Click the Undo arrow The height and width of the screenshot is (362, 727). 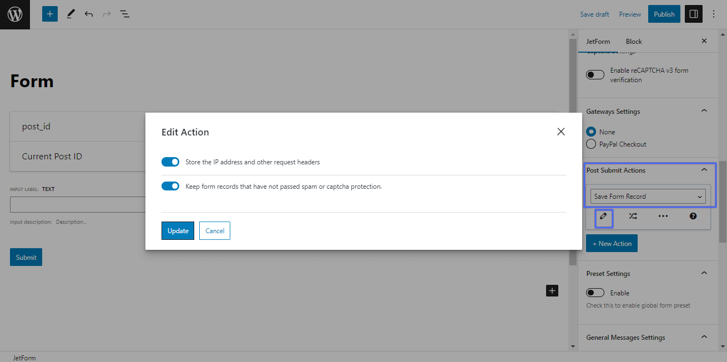point(88,13)
